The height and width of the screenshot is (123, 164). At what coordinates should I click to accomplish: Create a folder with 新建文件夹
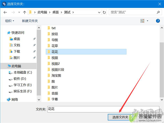[30, 21]
